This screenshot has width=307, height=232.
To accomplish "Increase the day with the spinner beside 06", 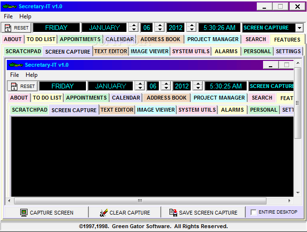I will [160, 26].
